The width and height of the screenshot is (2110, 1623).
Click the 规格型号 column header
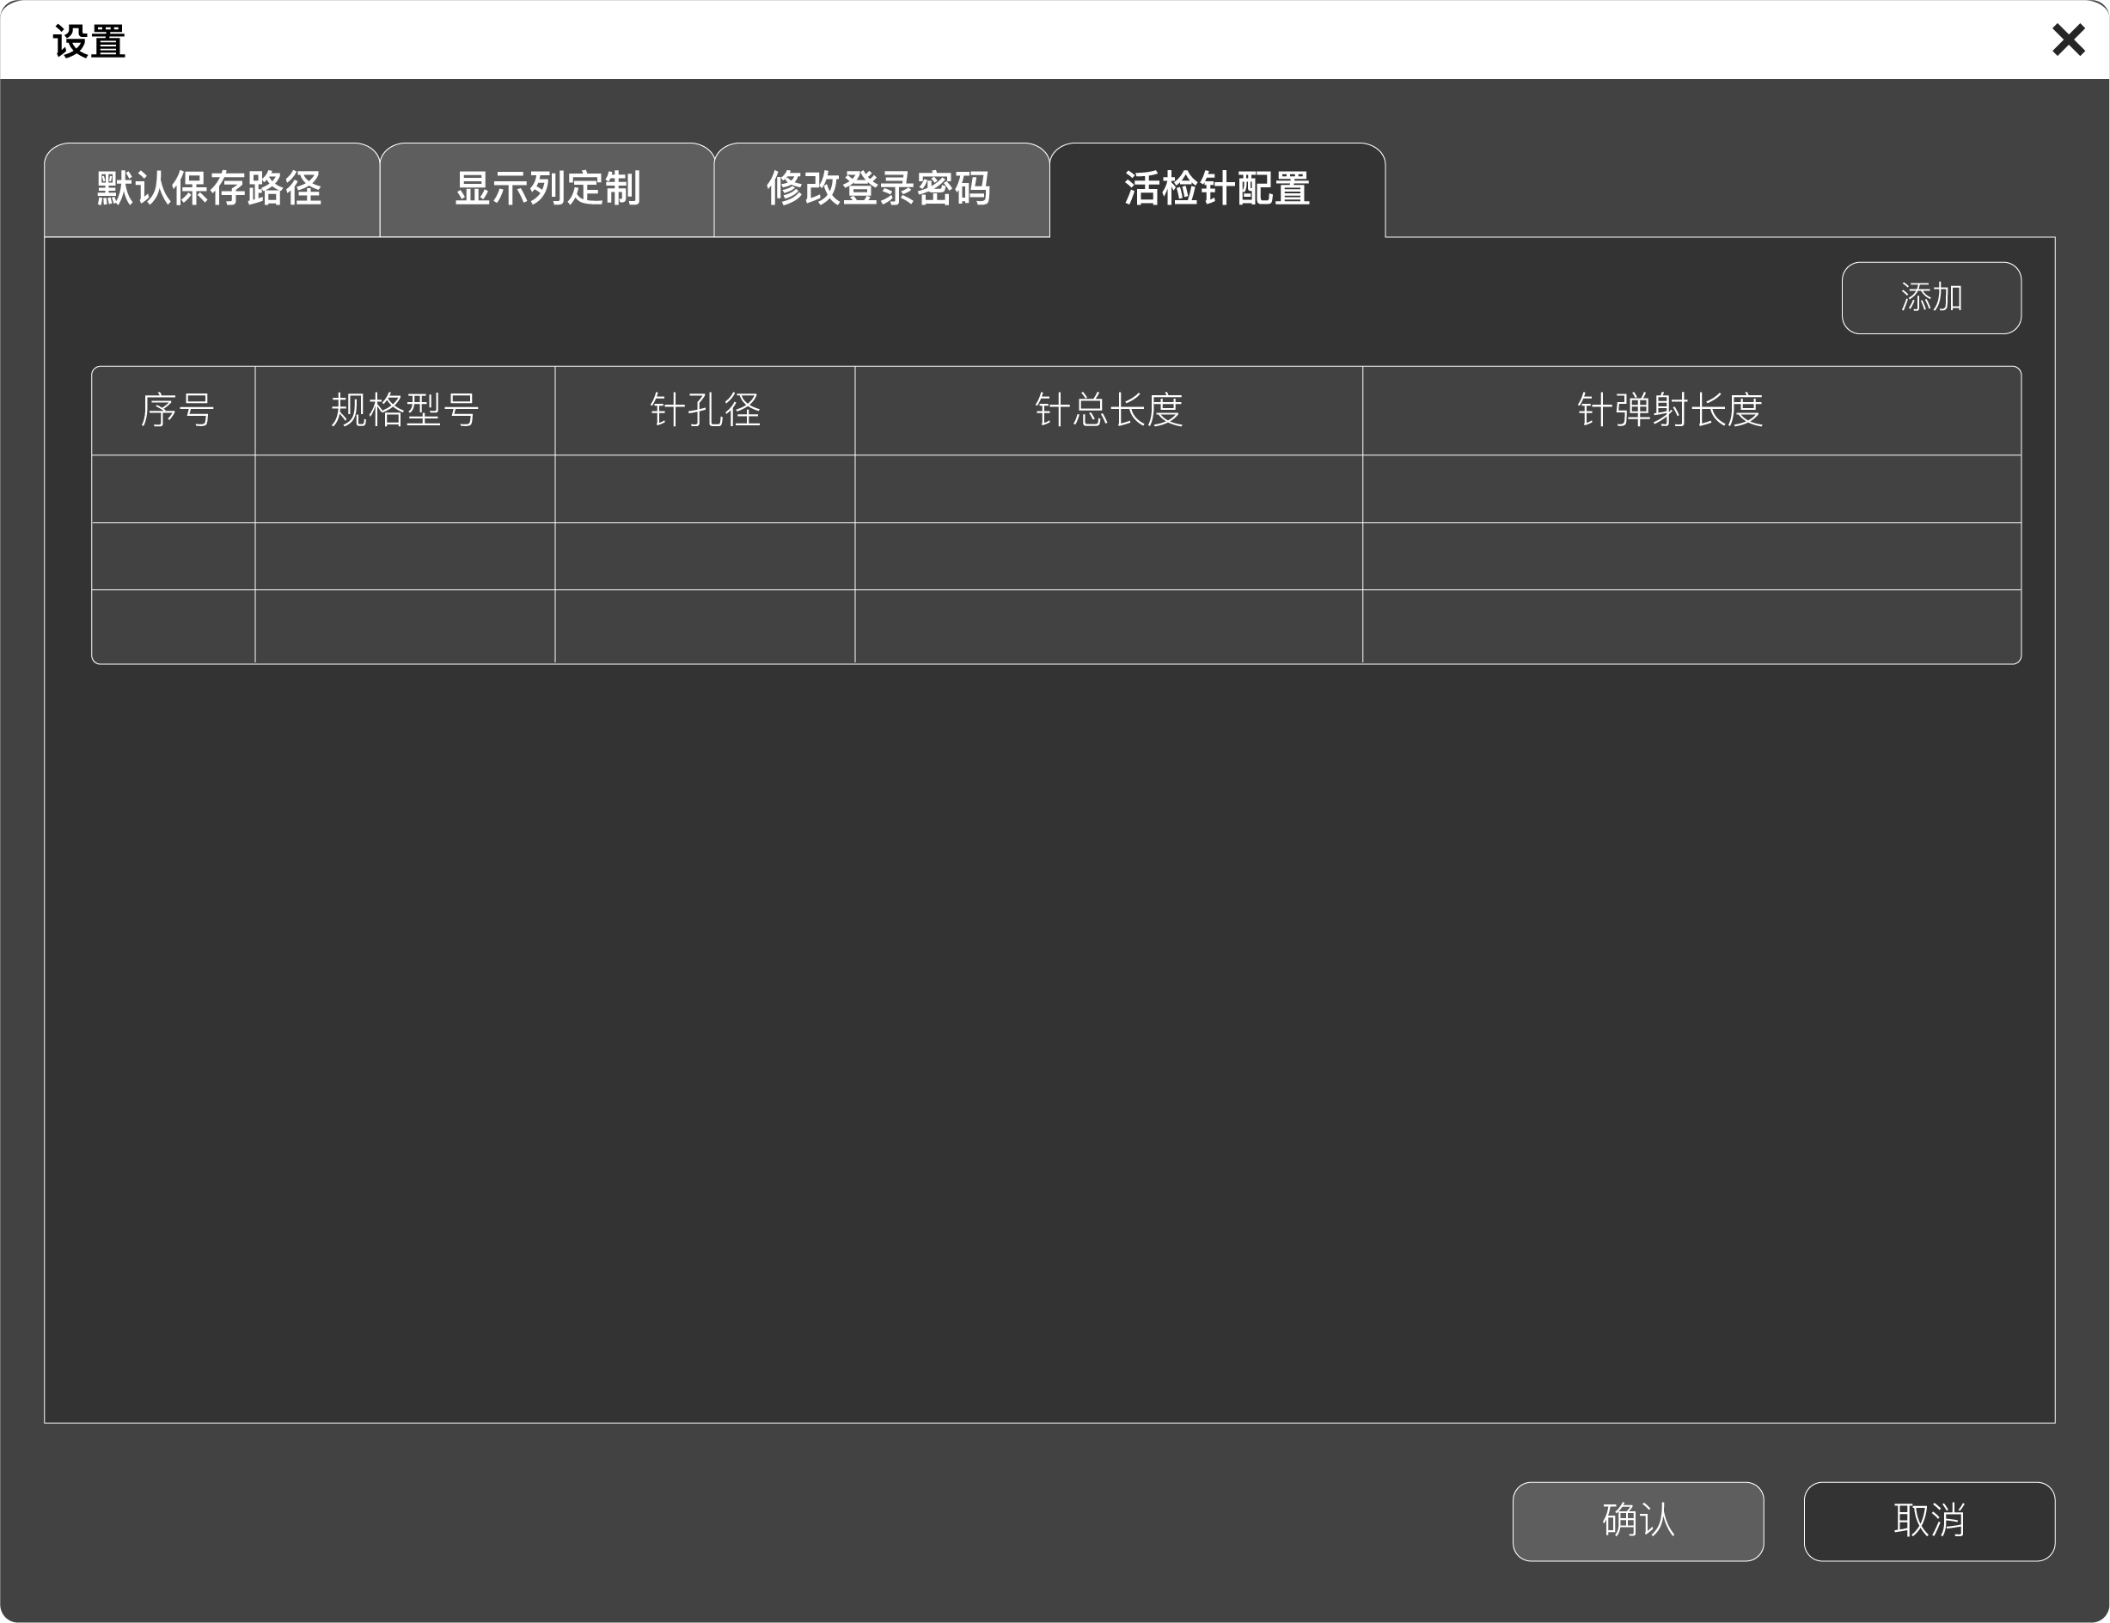(405, 411)
